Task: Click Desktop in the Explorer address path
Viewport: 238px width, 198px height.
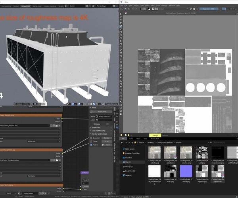Action: coord(151,143)
